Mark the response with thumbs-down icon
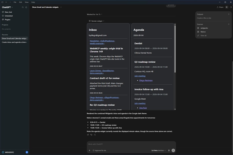The image size is (233, 155). pos(91,135)
